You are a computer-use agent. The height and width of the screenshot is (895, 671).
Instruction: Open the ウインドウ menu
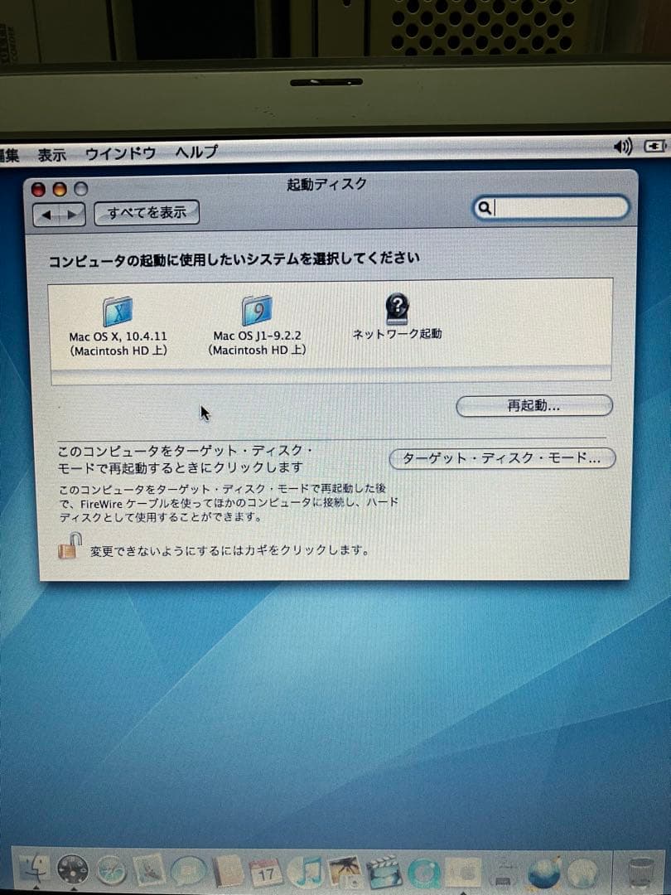[x=120, y=153]
